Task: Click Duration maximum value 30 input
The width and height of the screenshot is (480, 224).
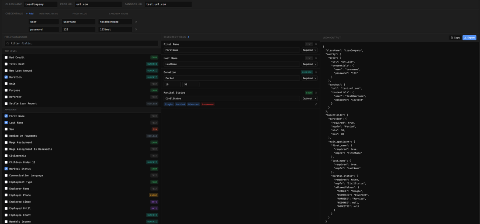Action: click(191, 84)
